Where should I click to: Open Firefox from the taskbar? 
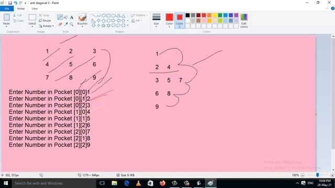coord(162,183)
